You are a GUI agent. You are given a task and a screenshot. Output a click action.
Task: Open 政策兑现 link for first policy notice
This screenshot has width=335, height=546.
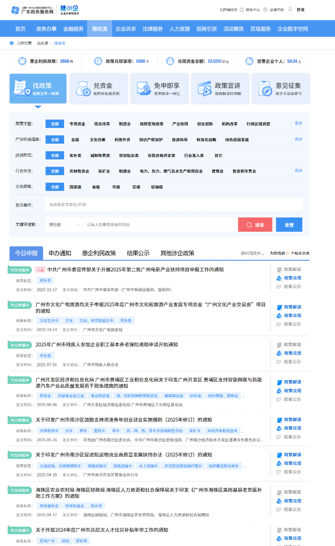tap(292, 278)
